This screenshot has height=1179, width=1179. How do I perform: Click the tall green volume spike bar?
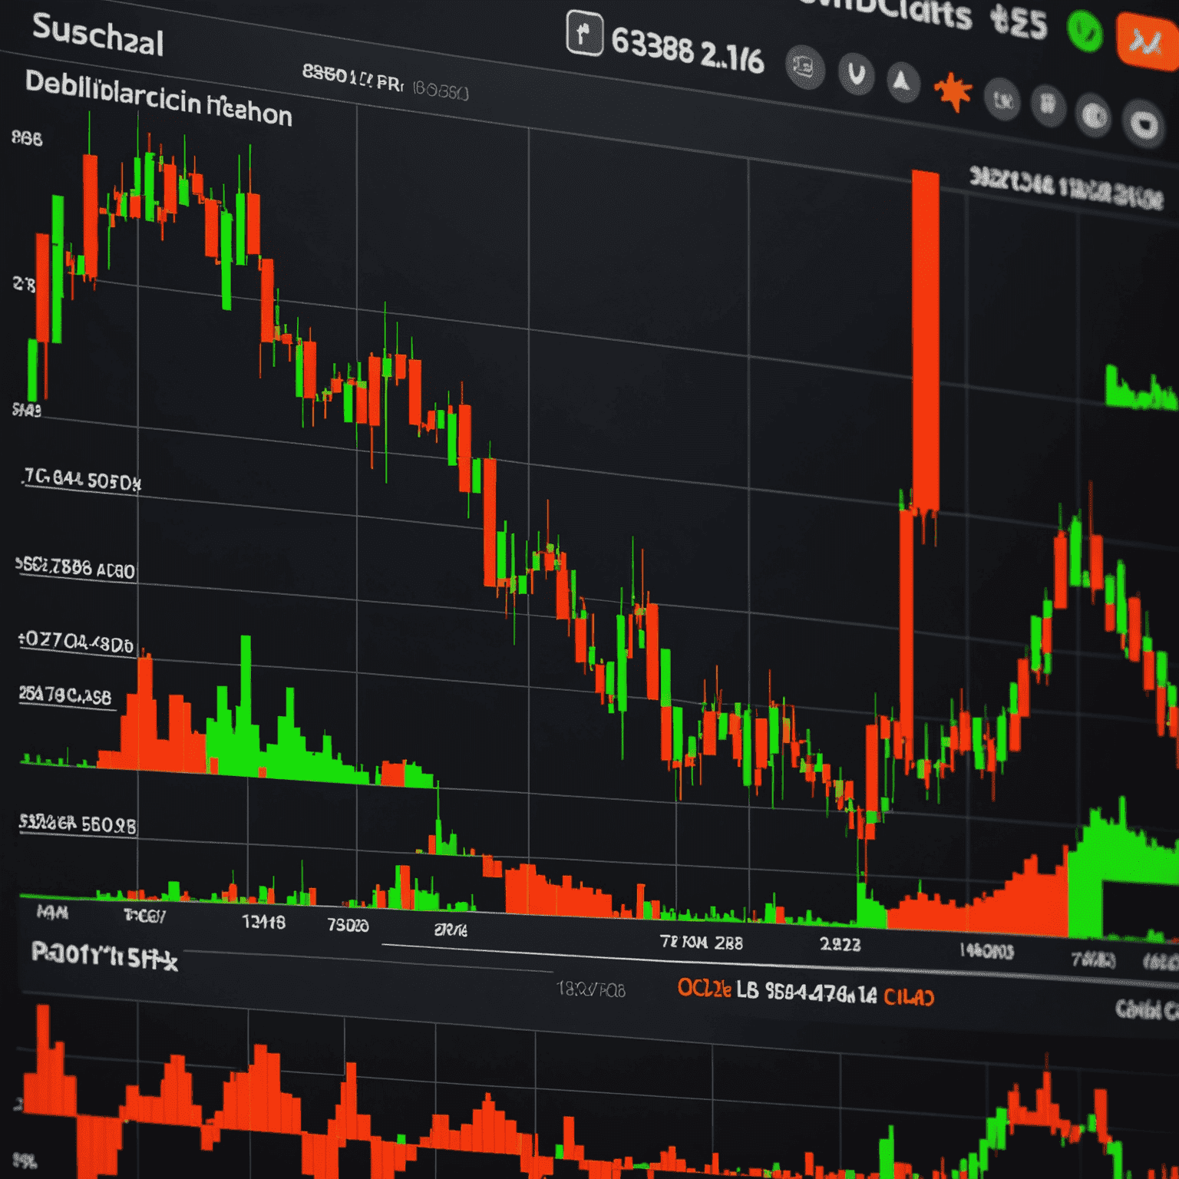coord(246,705)
